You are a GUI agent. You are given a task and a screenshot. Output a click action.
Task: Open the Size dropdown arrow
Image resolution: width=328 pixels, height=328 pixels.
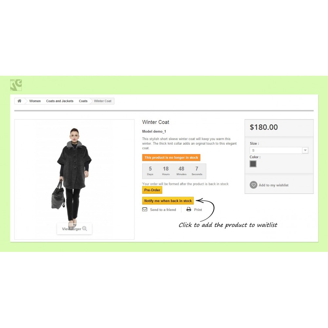coord(305,150)
